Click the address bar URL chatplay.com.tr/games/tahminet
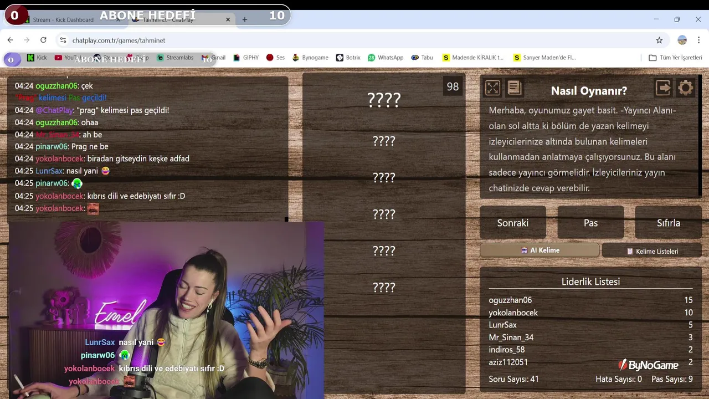This screenshot has height=399, width=709. (119, 40)
